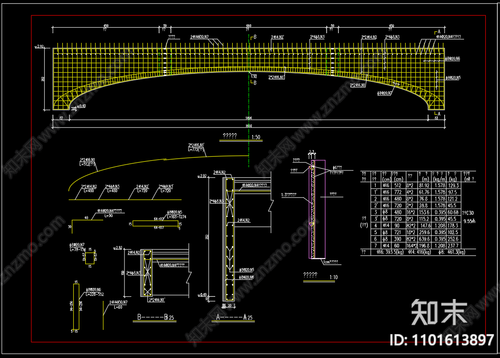
Task: Click the '16*2' quantity cell
Action: tap(411, 212)
